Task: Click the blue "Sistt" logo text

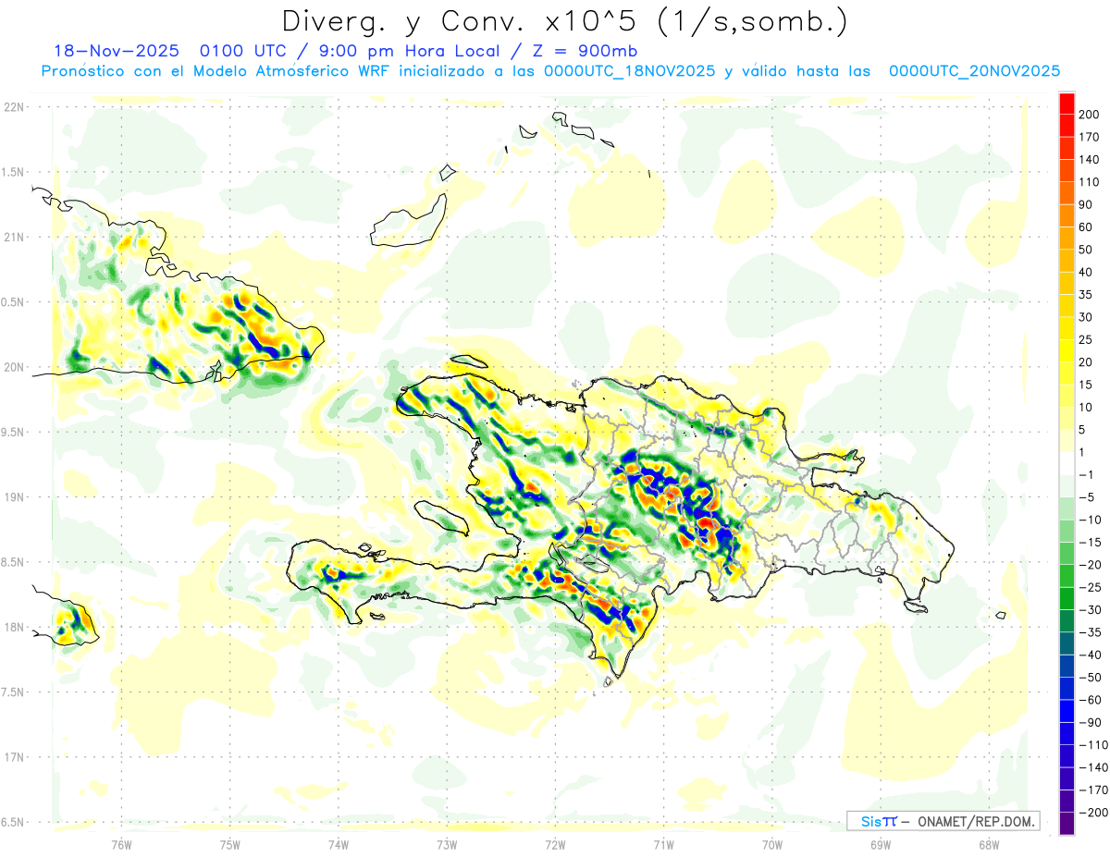Action: click(879, 822)
